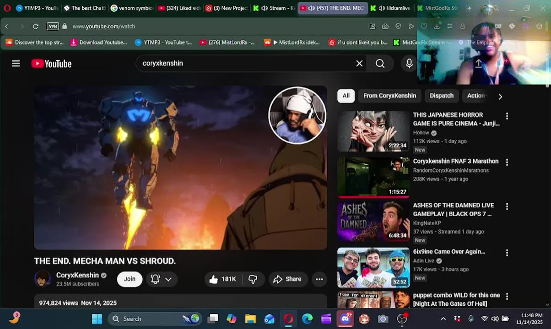
Task: Open Discover the top str bookmark
Action: tap(35, 42)
